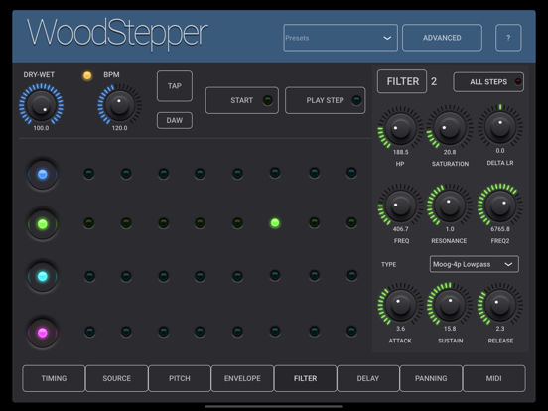Click the DAW sync button
The width and height of the screenshot is (548, 411).
[x=175, y=120]
